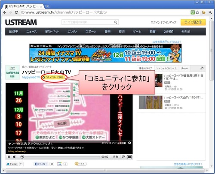Click the player reload icon
Viewport: 215px width, 174px height.
point(123,157)
